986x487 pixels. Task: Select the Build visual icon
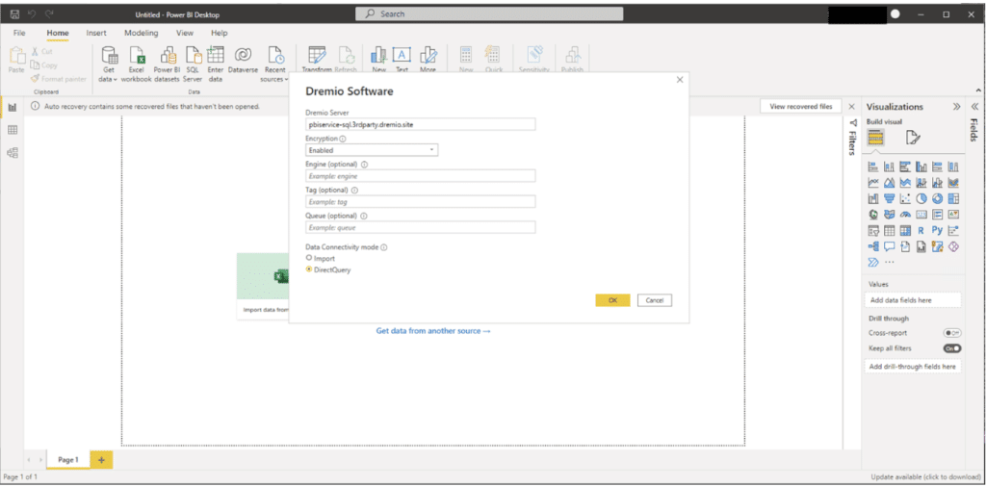(x=875, y=137)
